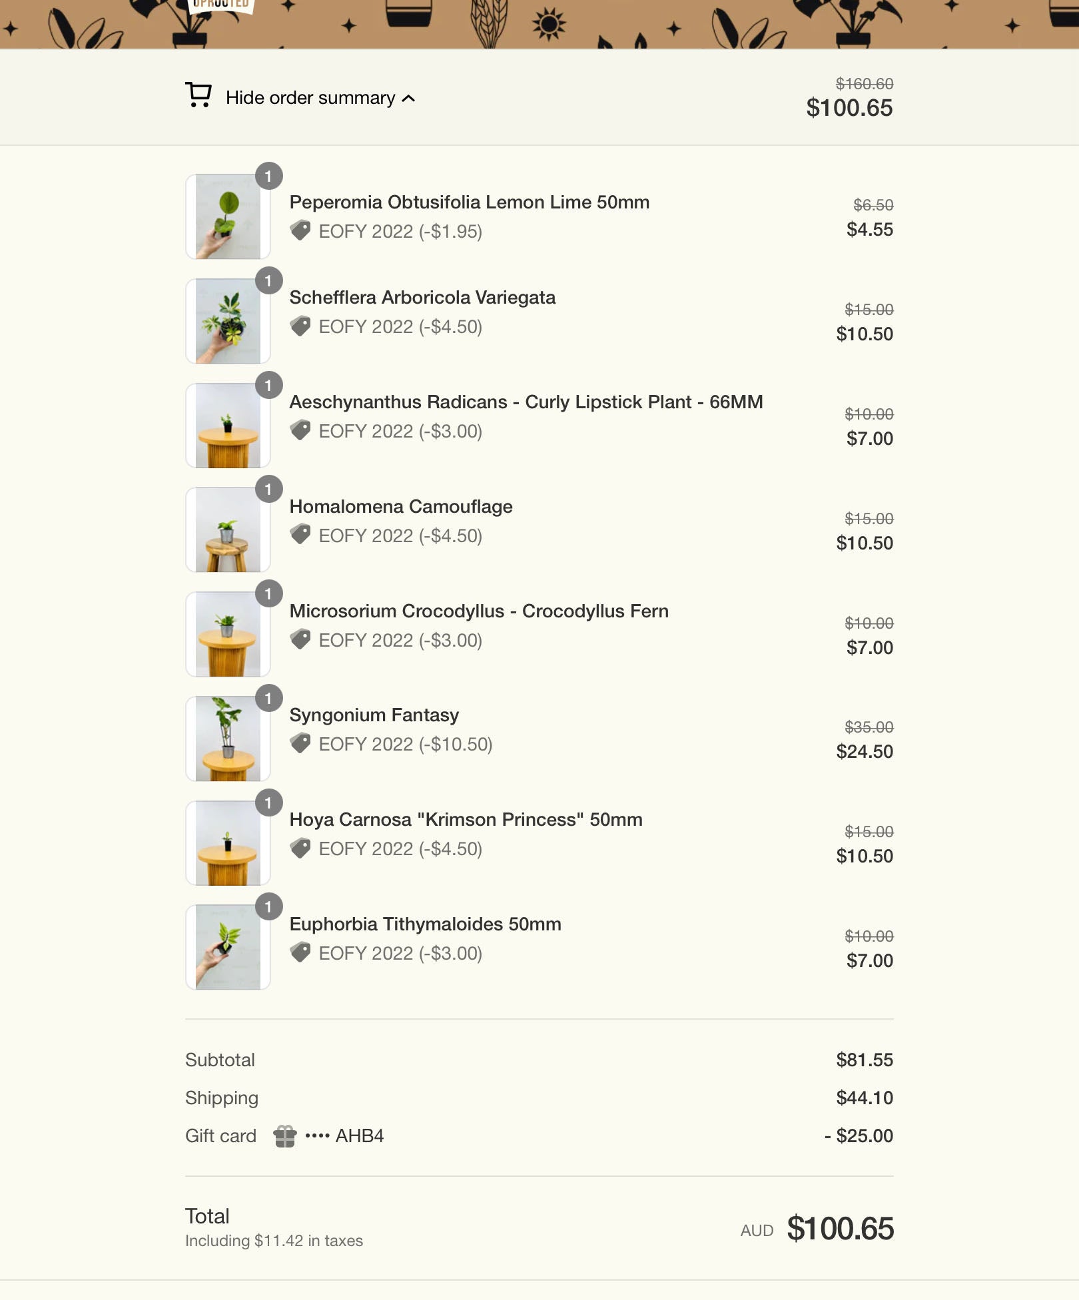
Task: Click discount tag icon under Euphorbia Tithymaloides
Action: click(300, 952)
